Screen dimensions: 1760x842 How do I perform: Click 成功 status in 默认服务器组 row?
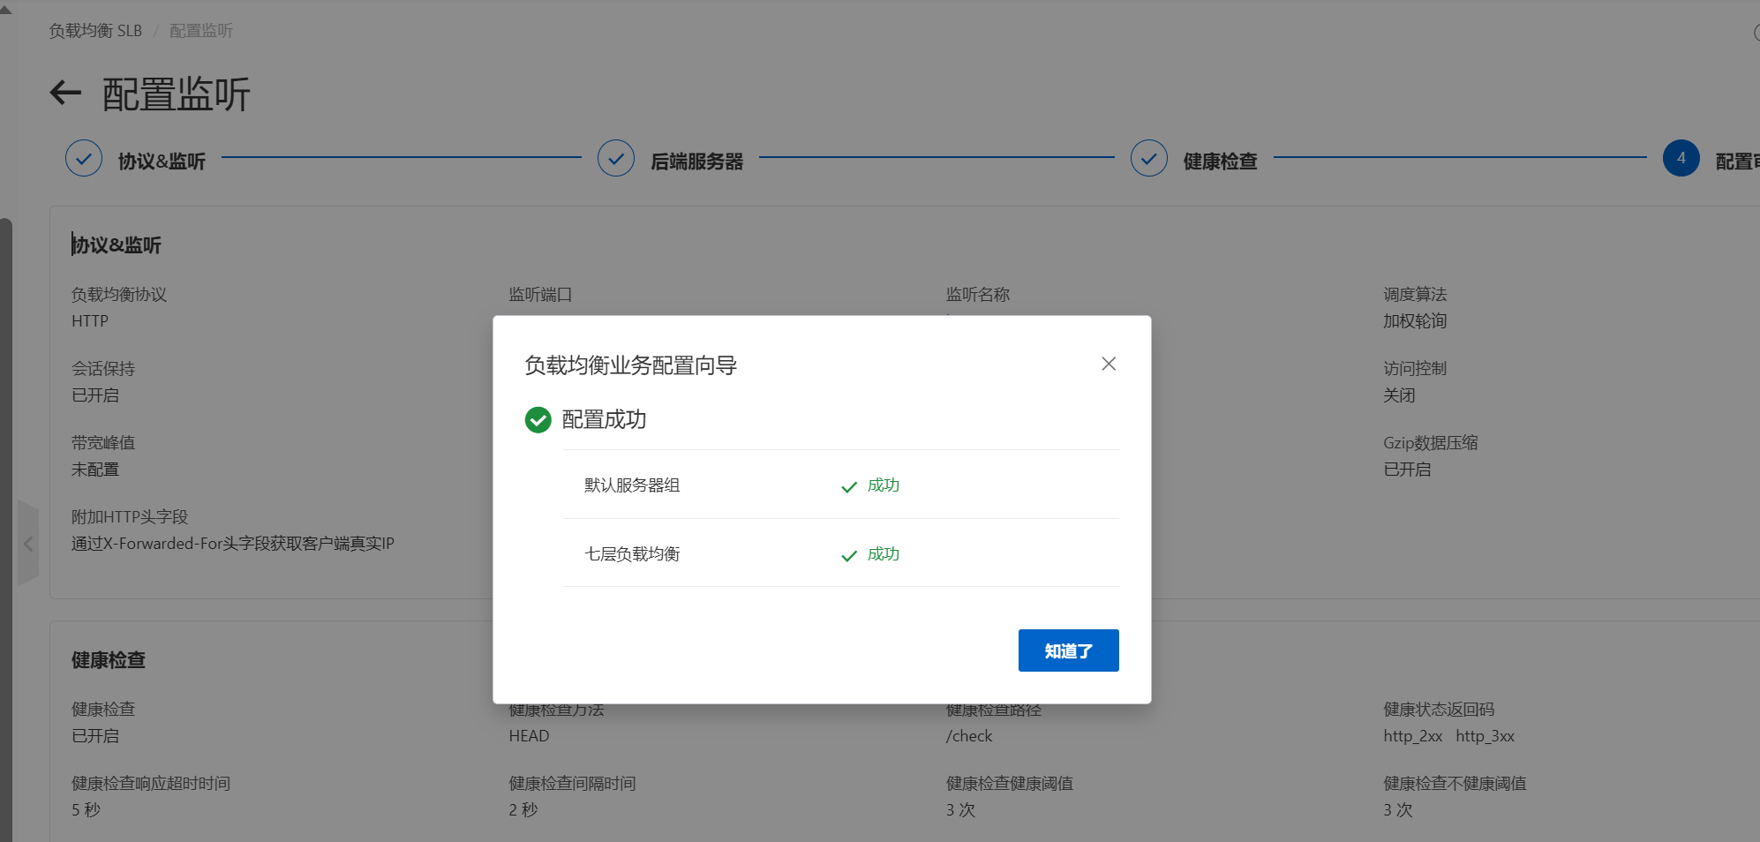click(x=870, y=485)
